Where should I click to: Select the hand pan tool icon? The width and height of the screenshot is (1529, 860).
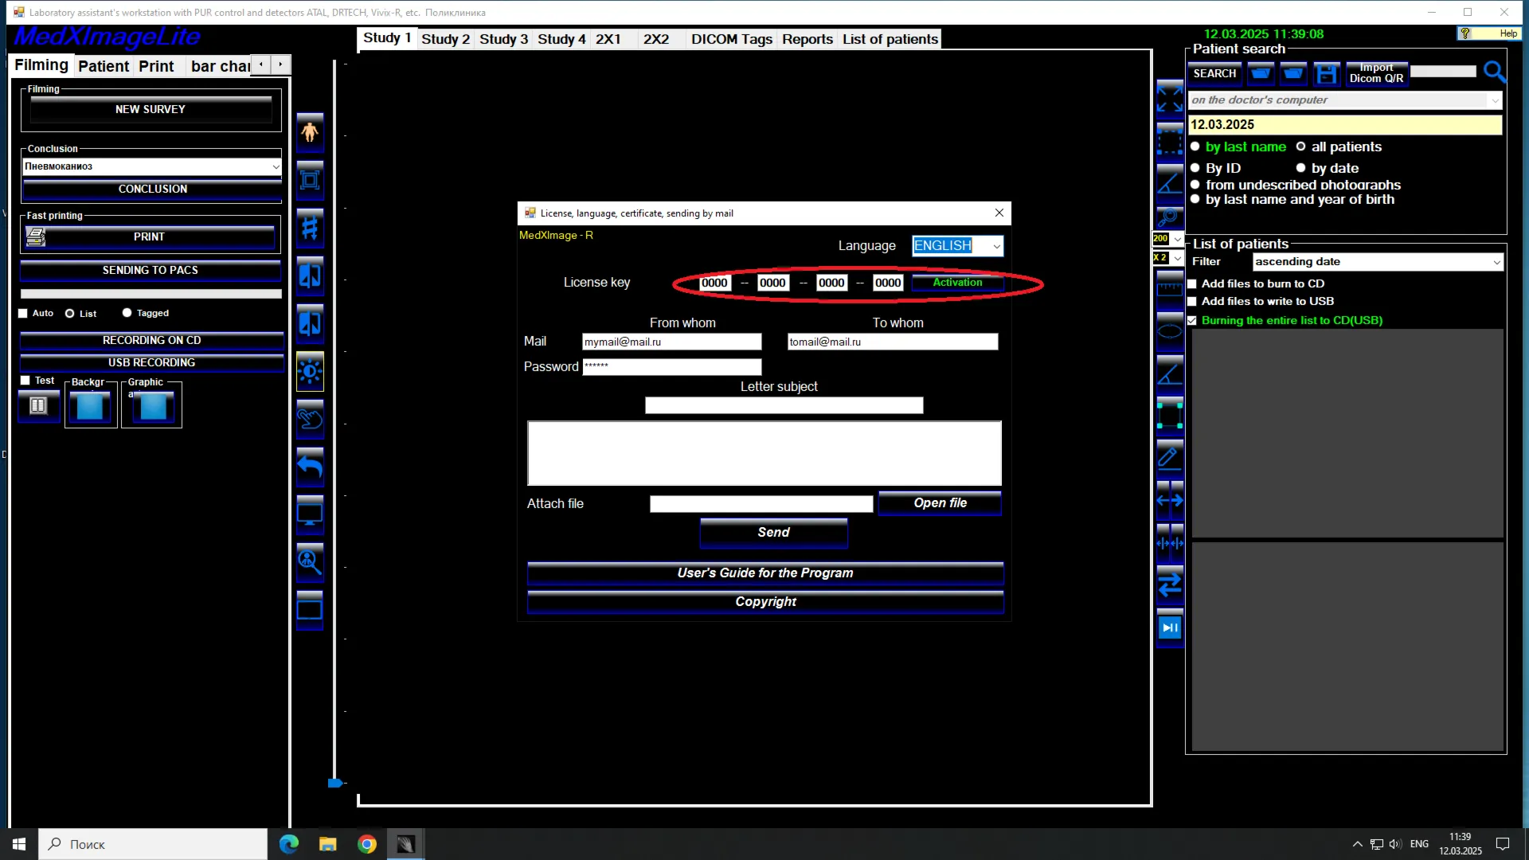pyautogui.click(x=310, y=420)
